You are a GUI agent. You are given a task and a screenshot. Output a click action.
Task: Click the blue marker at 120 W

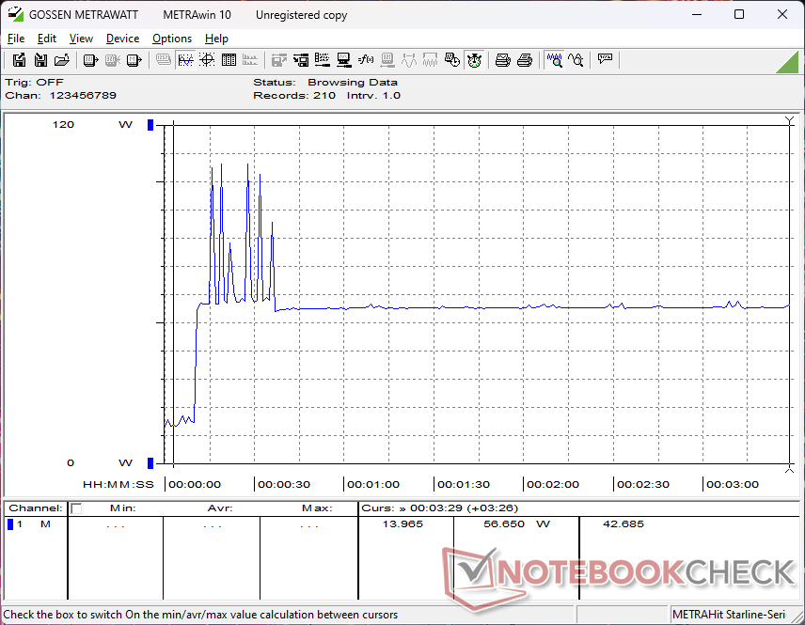click(150, 125)
